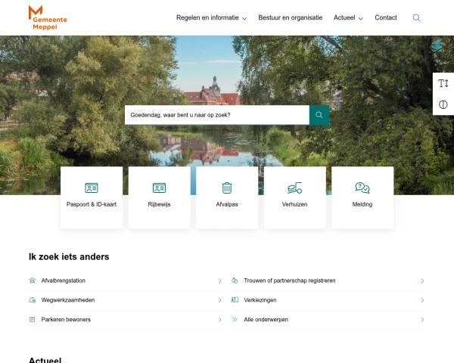Click the Trouwen of partnerschap rings icon
The image size is (454, 363).
tap(235, 281)
